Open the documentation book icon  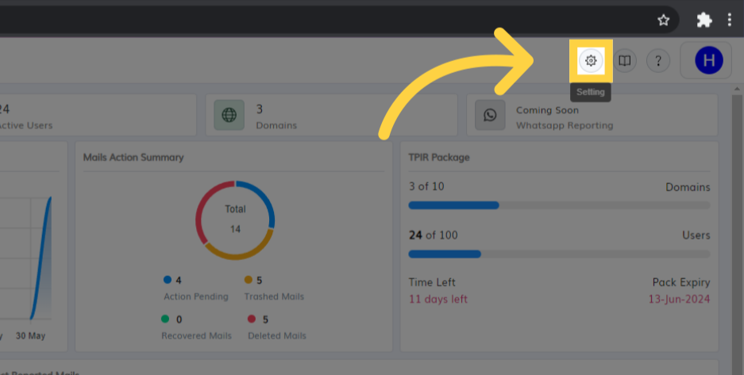tap(625, 60)
